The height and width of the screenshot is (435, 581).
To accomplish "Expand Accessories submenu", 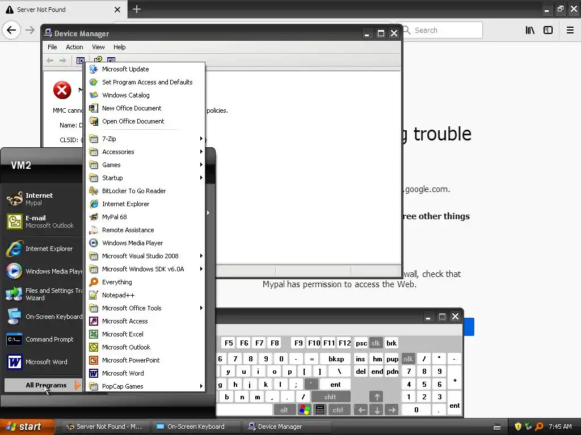I will [145, 152].
